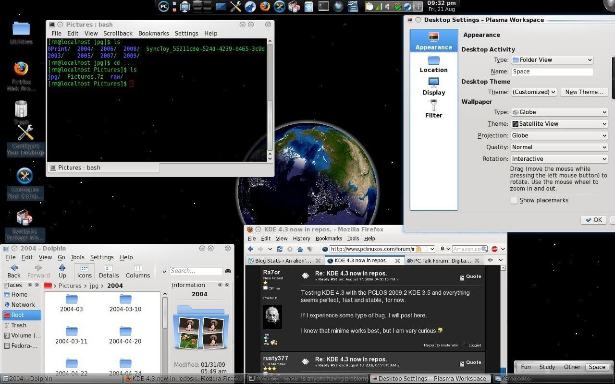The image size is (615, 384).
Task: Click Report to moderator link
Action: click(x=441, y=345)
